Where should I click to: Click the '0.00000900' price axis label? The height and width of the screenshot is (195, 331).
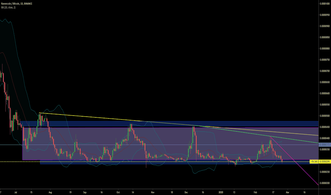(325, 26)
